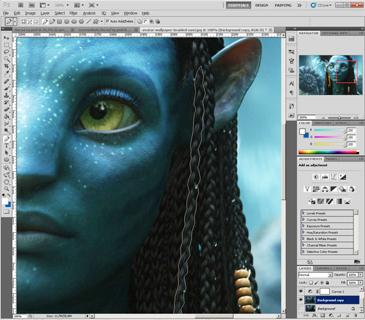Screen dimensions: 365x320
Task: Switch to the Swatches tab
Action: pyautogui.click(x=323, y=123)
